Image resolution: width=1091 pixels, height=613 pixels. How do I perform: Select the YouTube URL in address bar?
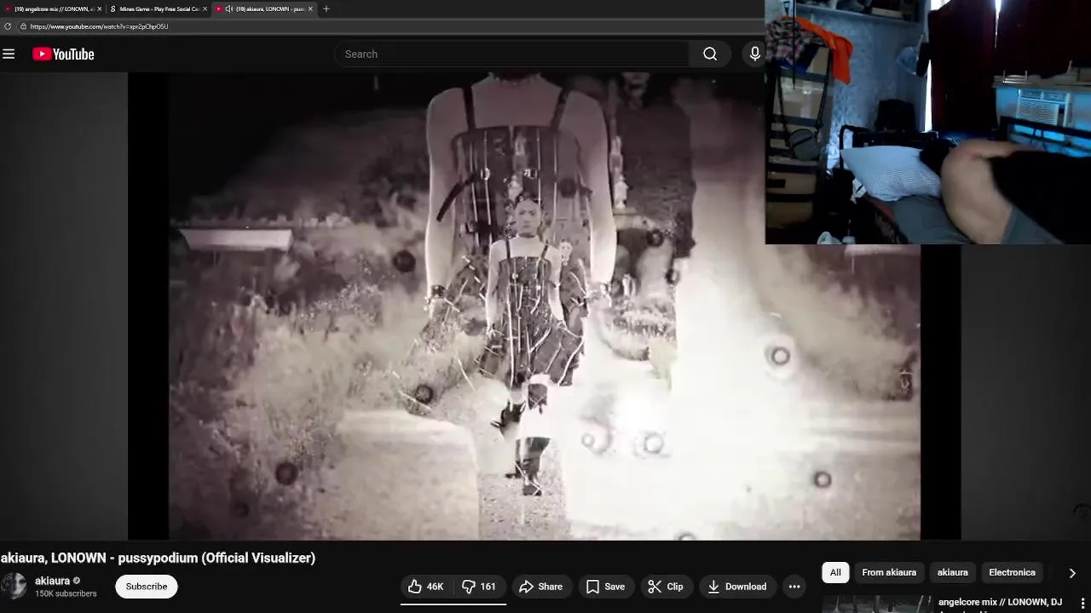[x=99, y=26]
